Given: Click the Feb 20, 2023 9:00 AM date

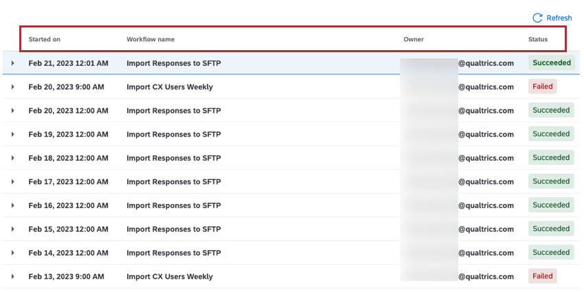Looking at the screenshot, I should click(66, 87).
